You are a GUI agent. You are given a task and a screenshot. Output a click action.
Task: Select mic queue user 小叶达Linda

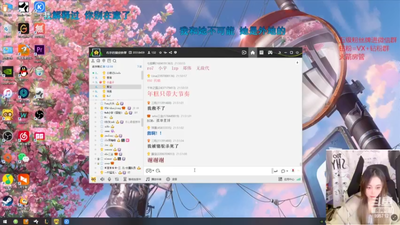[113, 73]
